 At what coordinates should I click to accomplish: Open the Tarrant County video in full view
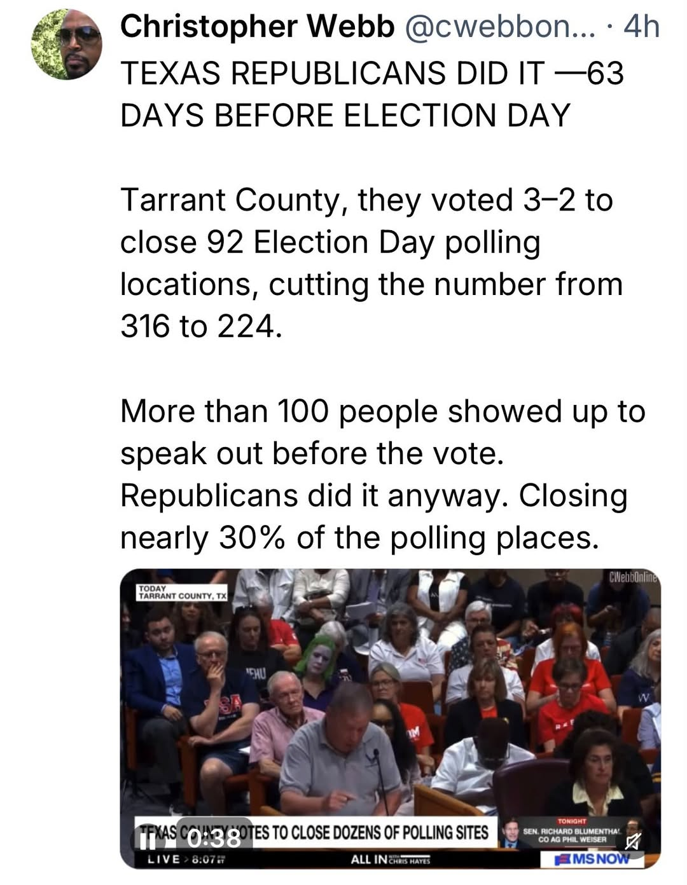[x=391, y=718]
